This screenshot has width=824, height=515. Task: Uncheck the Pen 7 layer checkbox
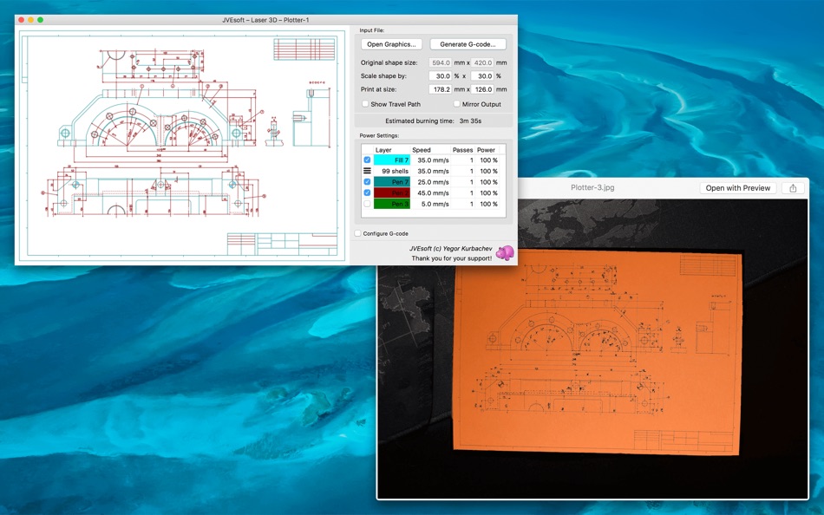(x=368, y=182)
